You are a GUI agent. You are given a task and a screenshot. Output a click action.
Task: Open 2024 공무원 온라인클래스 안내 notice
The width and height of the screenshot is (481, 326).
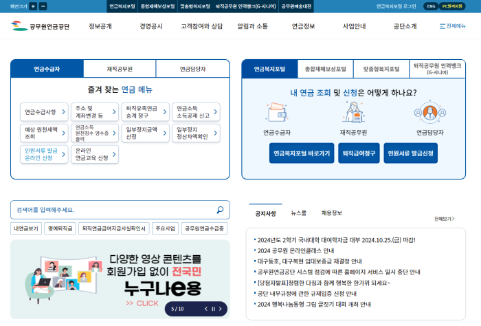(295, 251)
